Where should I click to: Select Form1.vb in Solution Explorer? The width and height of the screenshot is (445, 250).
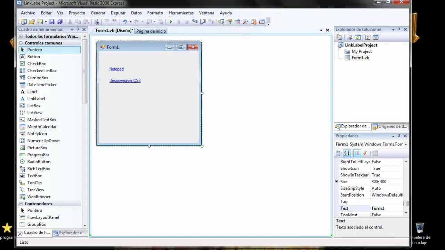click(360, 58)
